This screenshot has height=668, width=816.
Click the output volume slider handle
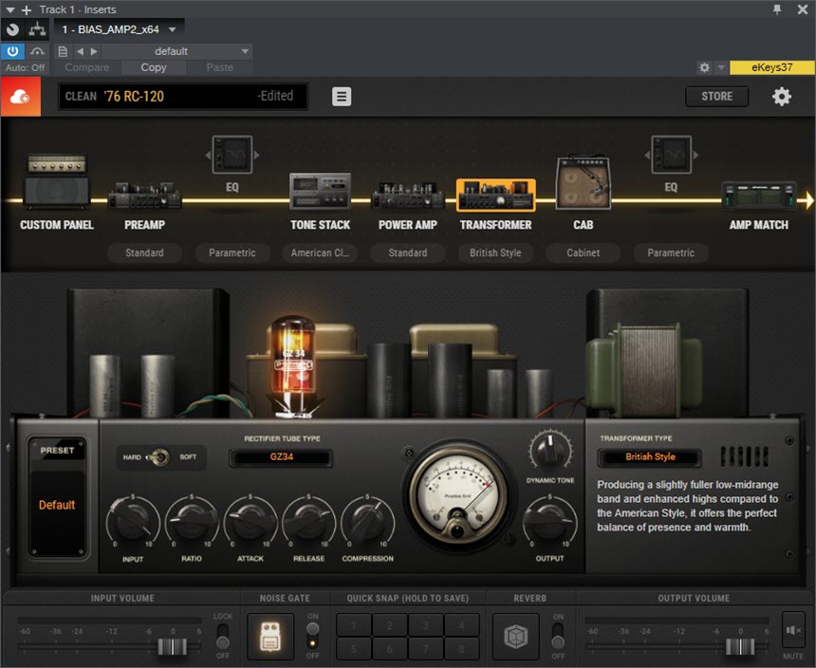(740, 647)
